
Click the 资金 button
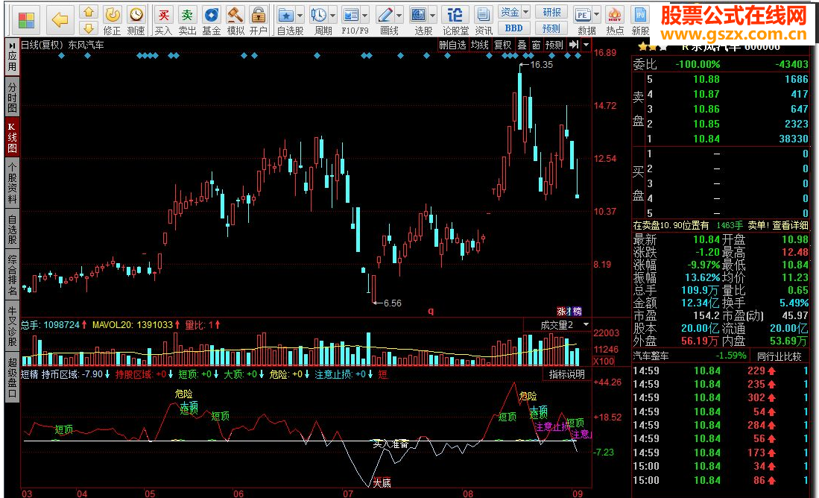tap(510, 11)
